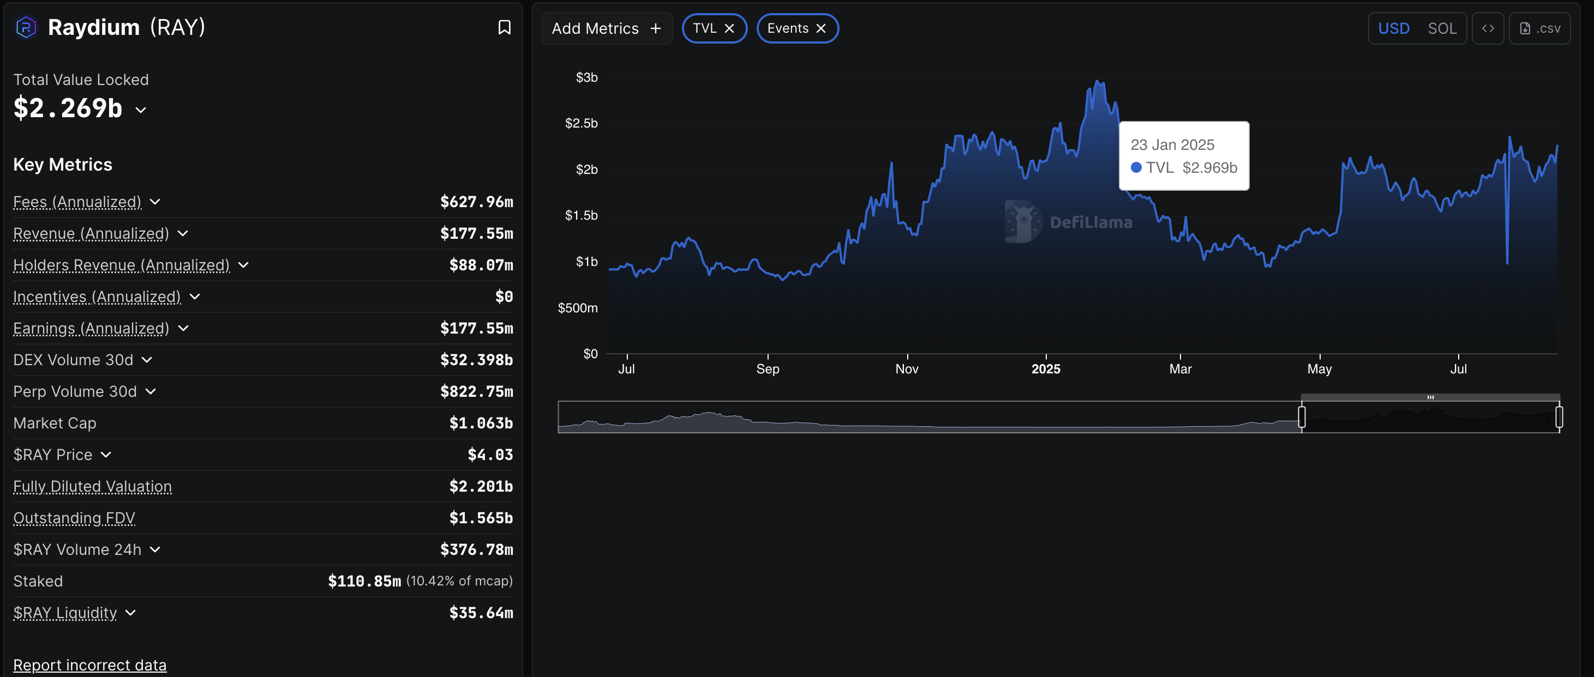1594x677 pixels.
Task: Switch chart denomination to SOL
Action: pyautogui.click(x=1442, y=28)
